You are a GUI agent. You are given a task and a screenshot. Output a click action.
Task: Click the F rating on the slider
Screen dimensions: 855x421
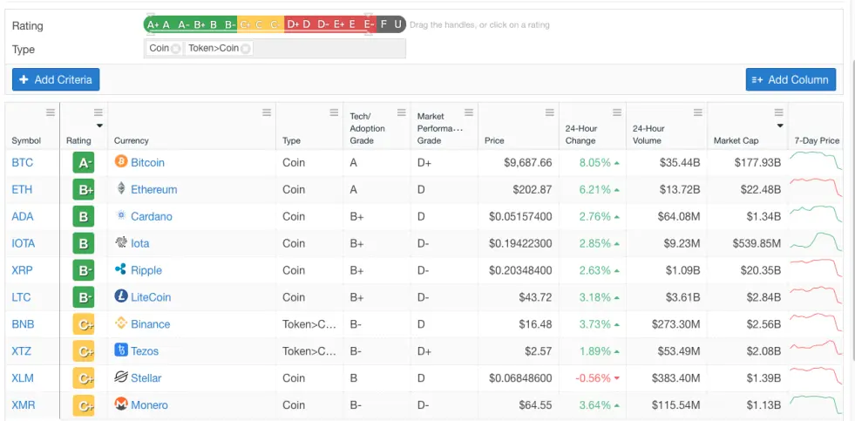click(383, 24)
